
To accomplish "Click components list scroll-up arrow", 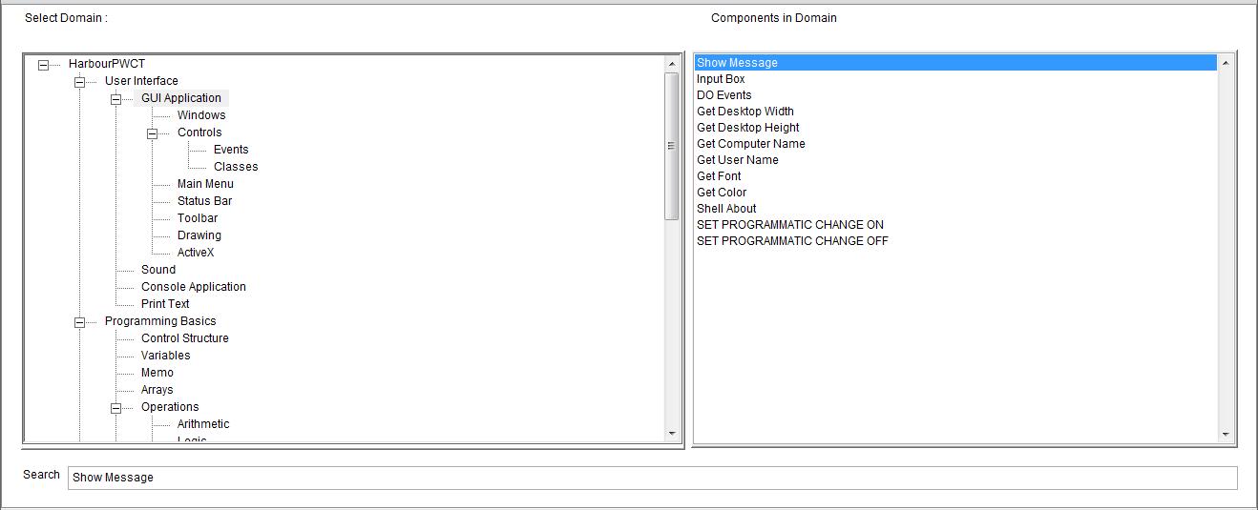I will coord(1226,63).
